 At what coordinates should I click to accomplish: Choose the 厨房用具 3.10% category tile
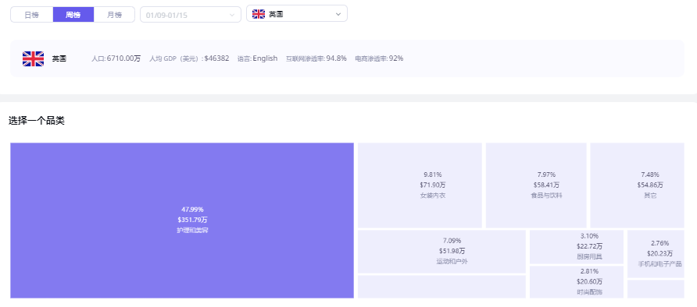577,247
